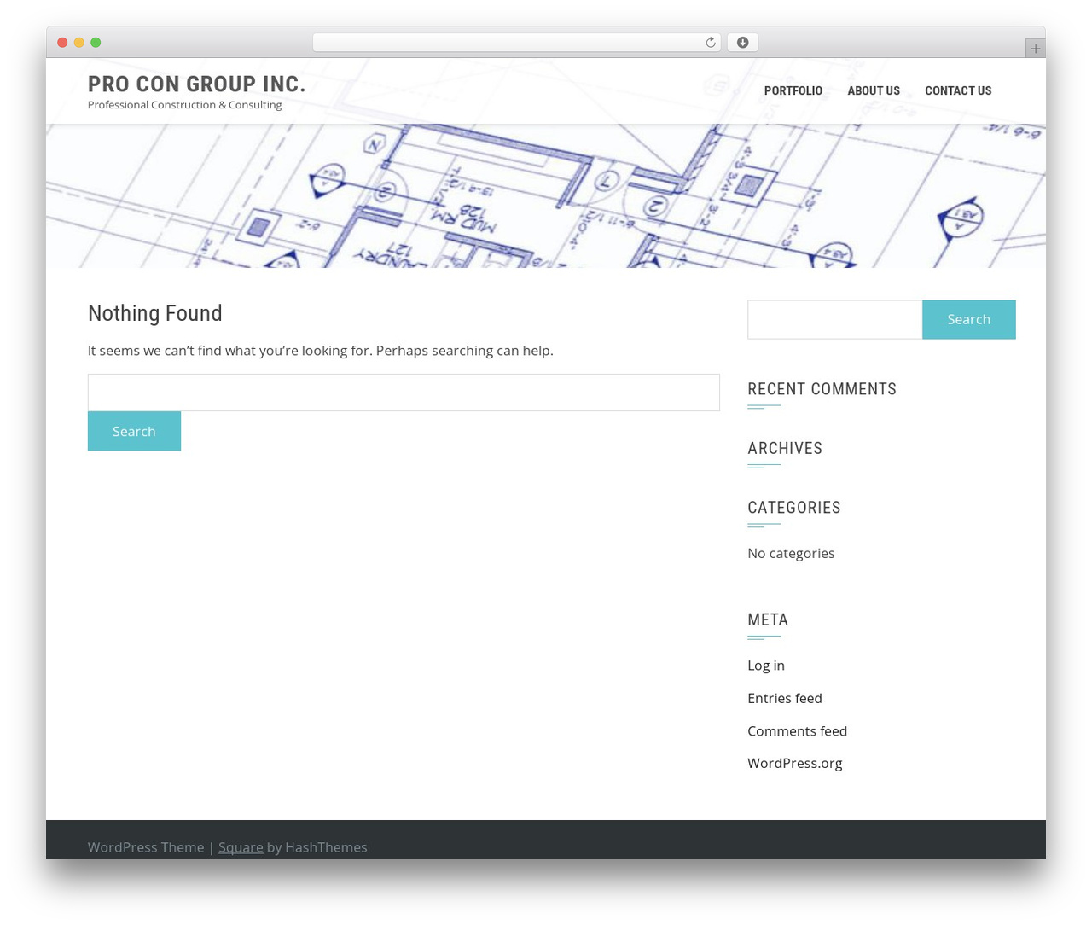1092x925 pixels.
Task: Click the 'It seems we can't find' message
Action: click(x=321, y=351)
